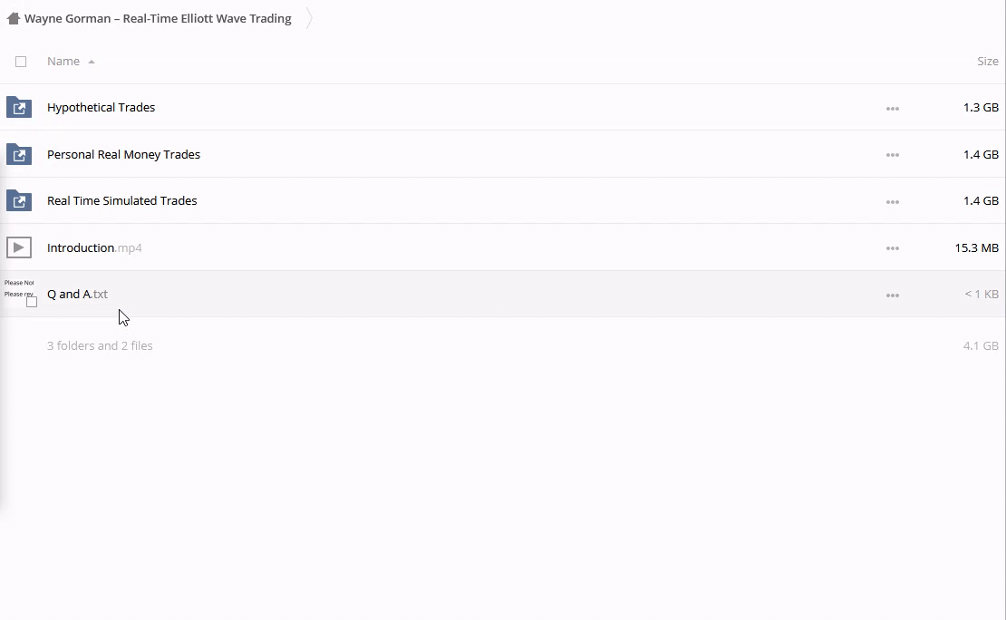Open more options for Hypothetical Trades
This screenshot has width=1006, height=620.
(x=892, y=108)
